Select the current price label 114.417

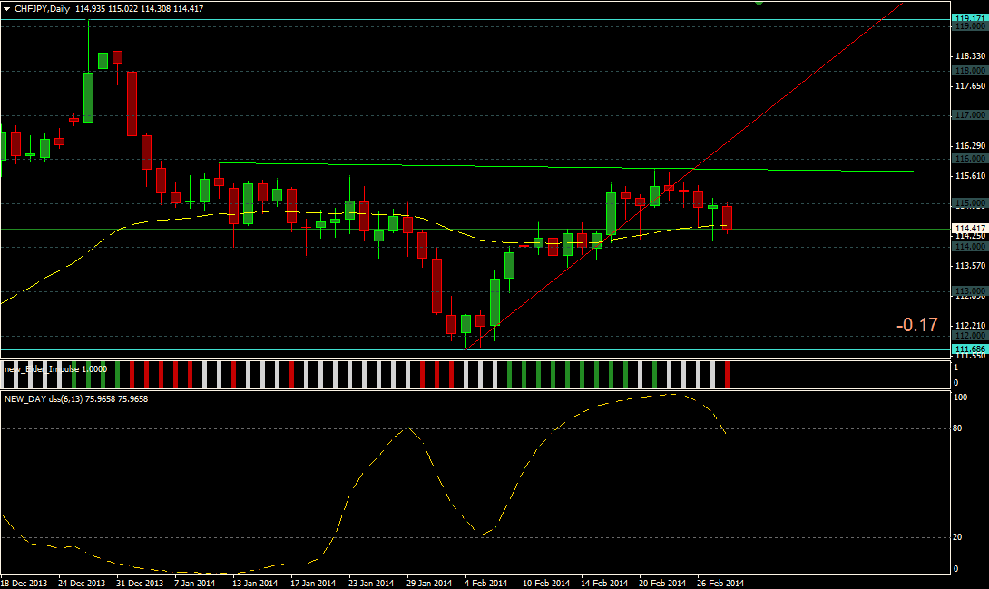(x=969, y=229)
